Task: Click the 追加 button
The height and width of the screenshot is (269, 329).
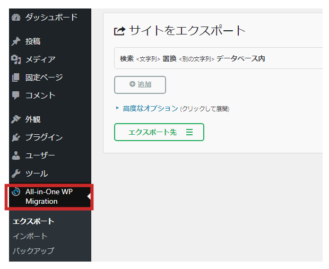Action: coord(140,85)
